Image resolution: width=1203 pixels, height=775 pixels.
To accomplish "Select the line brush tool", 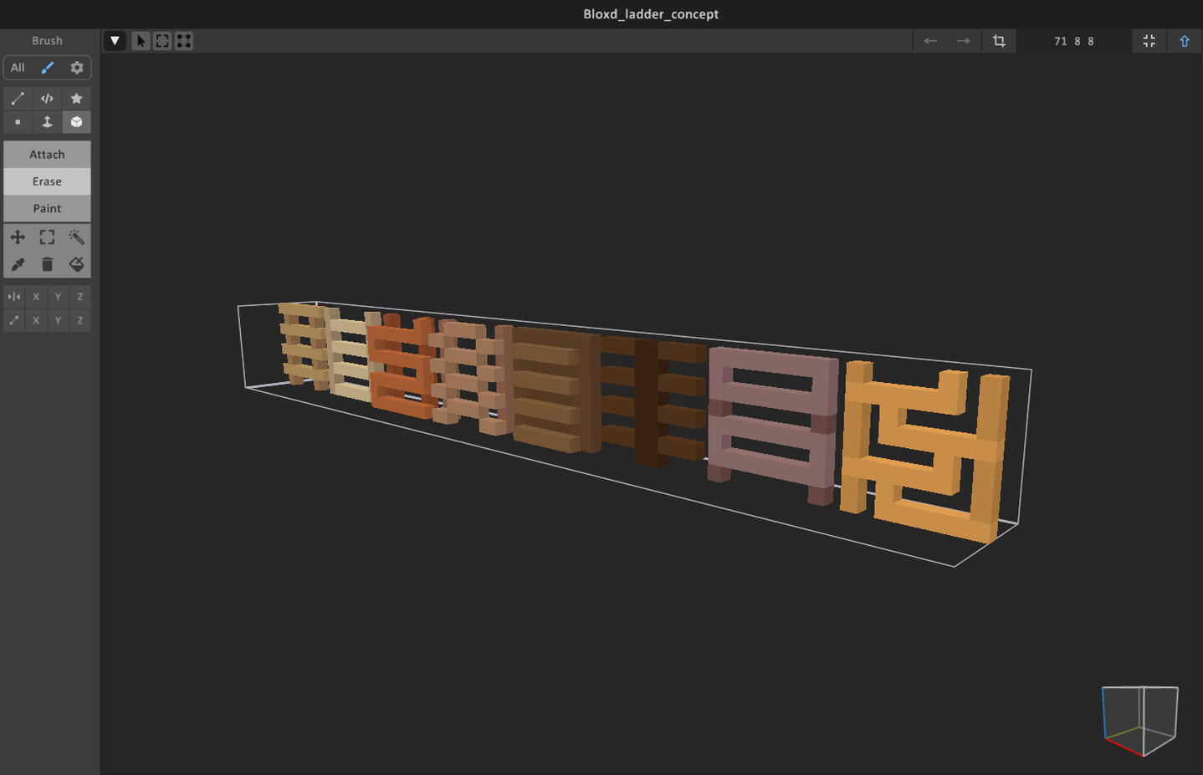I will (x=18, y=99).
